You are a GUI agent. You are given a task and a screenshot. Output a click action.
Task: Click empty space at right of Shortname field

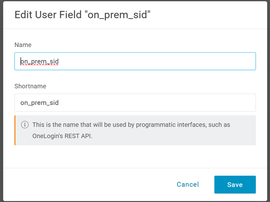195,103
